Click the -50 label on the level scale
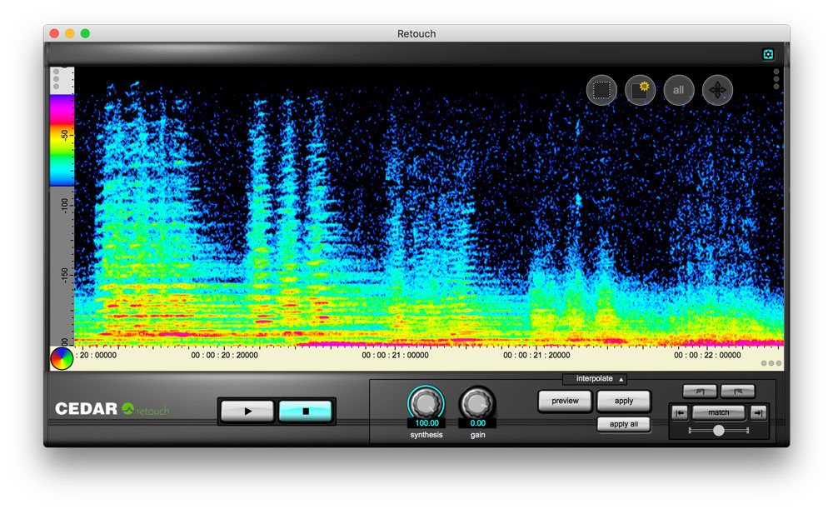The height and width of the screenshot is (509, 833). 65,136
